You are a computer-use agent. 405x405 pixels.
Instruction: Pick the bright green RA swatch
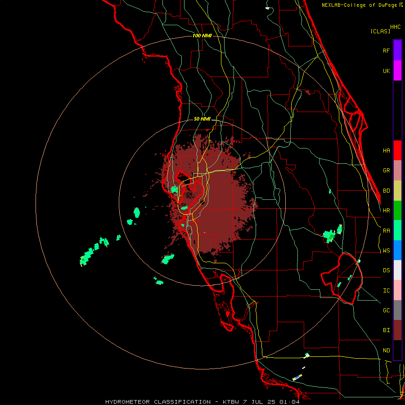[x=397, y=230]
